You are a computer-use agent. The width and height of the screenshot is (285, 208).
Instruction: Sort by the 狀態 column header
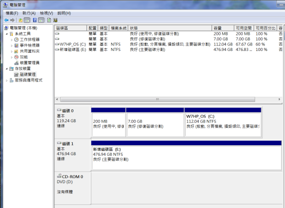click(x=170, y=28)
